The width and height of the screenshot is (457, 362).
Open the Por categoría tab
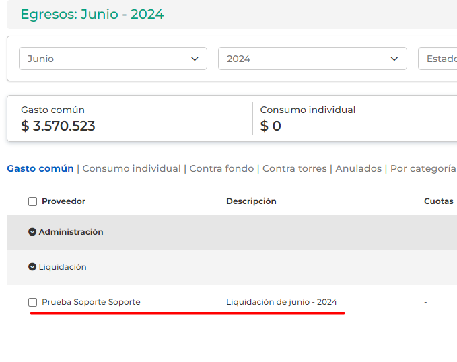tap(423, 168)
